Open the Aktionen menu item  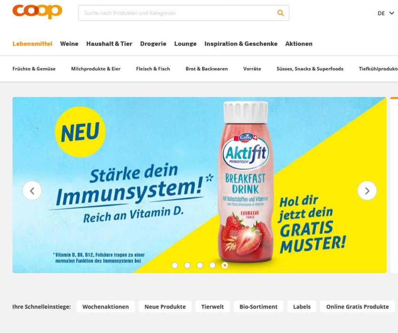point(299,44)
